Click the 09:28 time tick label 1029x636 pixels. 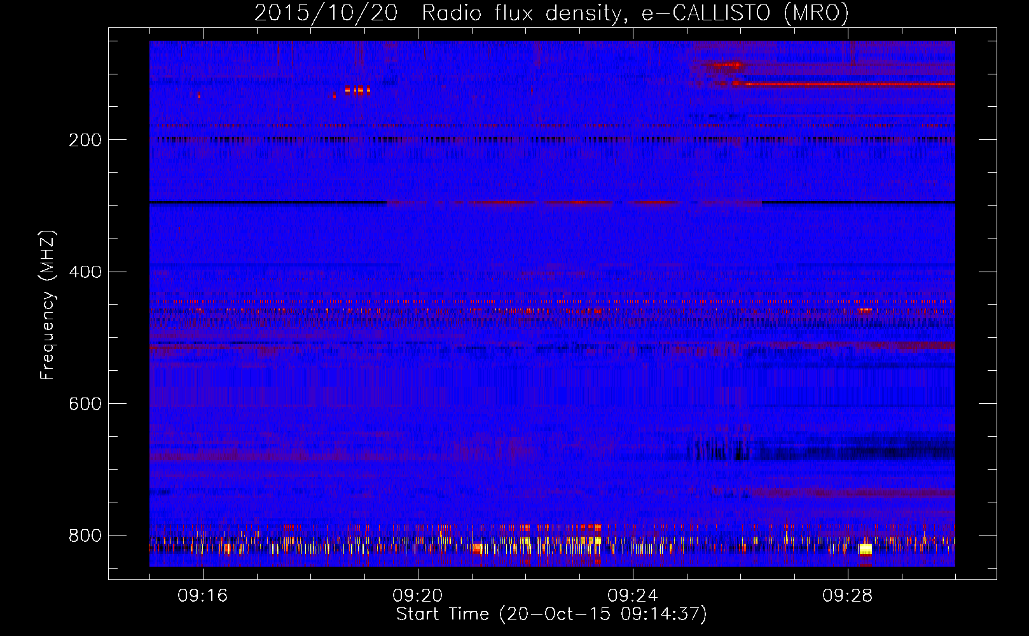tap(848, 596)
